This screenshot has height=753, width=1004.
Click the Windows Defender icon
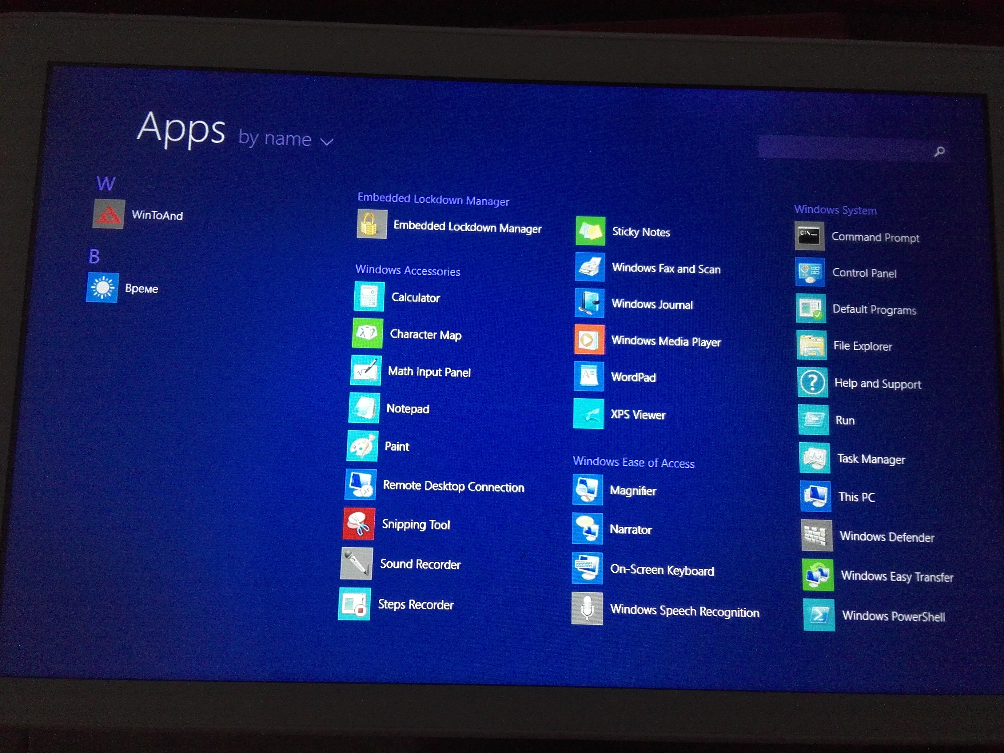coord(817,536)
